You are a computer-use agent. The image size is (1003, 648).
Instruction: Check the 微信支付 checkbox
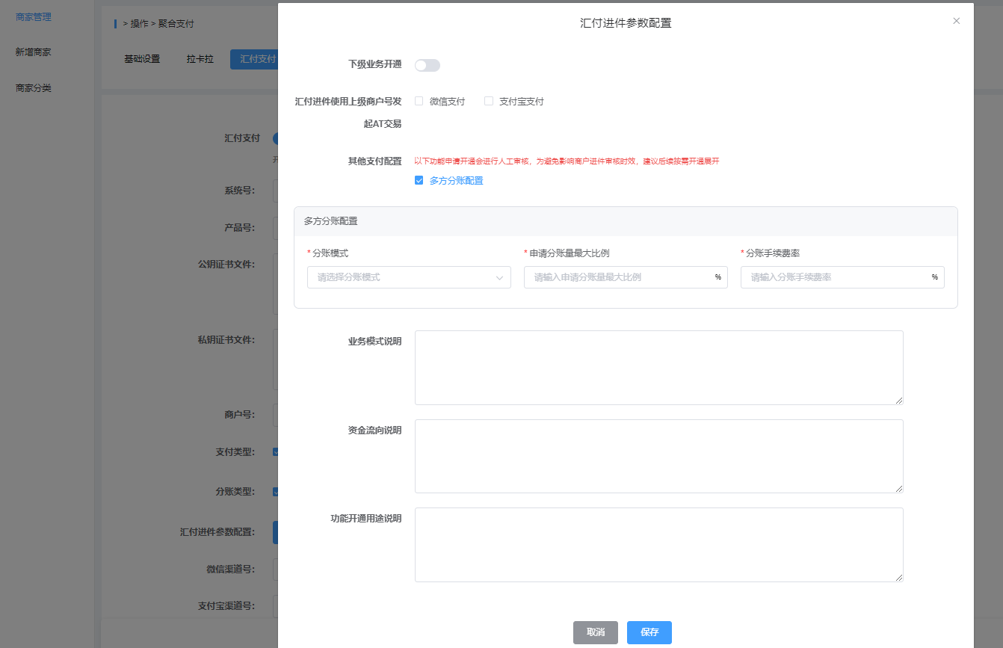pos(419,101)
